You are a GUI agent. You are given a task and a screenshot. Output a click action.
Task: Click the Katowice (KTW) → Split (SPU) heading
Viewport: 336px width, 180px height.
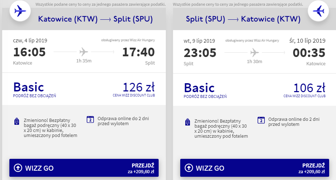(95, 19)
